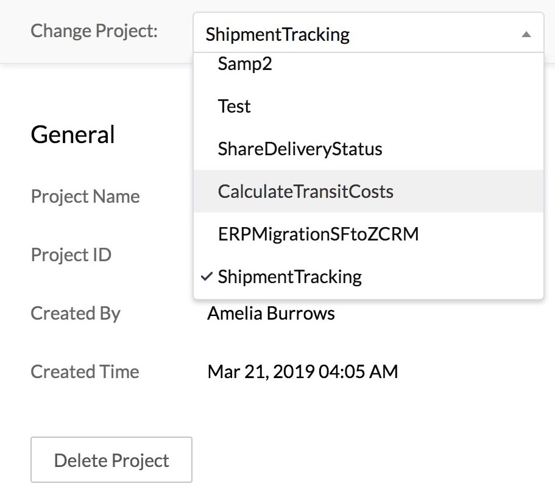
Task: Click the Created Time label
Action: (85, 372)
